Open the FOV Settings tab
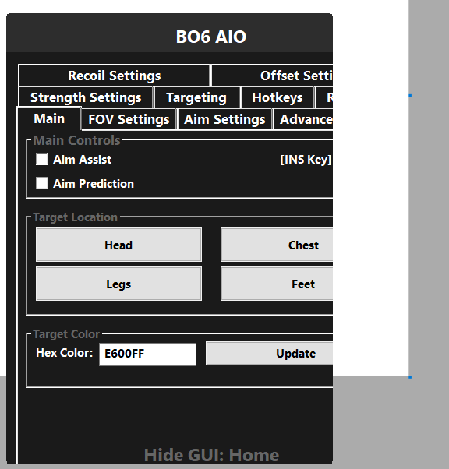The height and width of the screenshot is (469, 449). 129,119
